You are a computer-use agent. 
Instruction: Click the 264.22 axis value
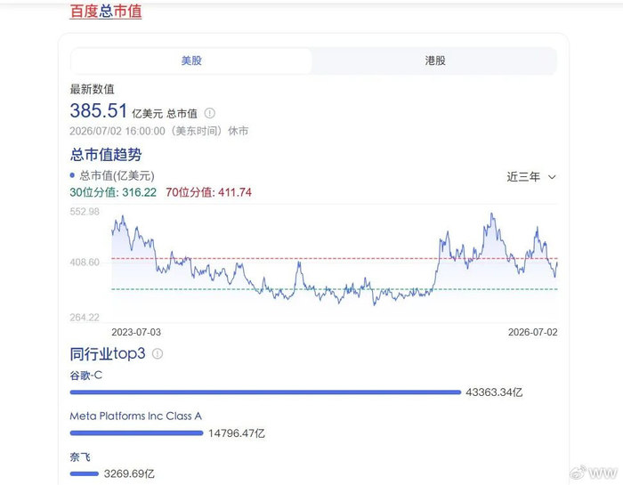[x=85, y=318]
